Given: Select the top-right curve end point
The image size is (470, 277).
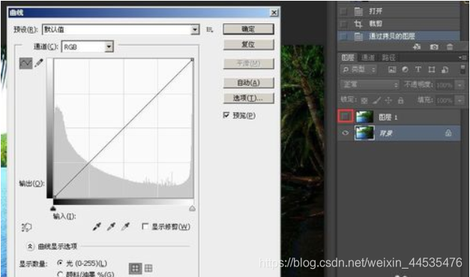Looking at the screenshot, I should coord(192,60).
